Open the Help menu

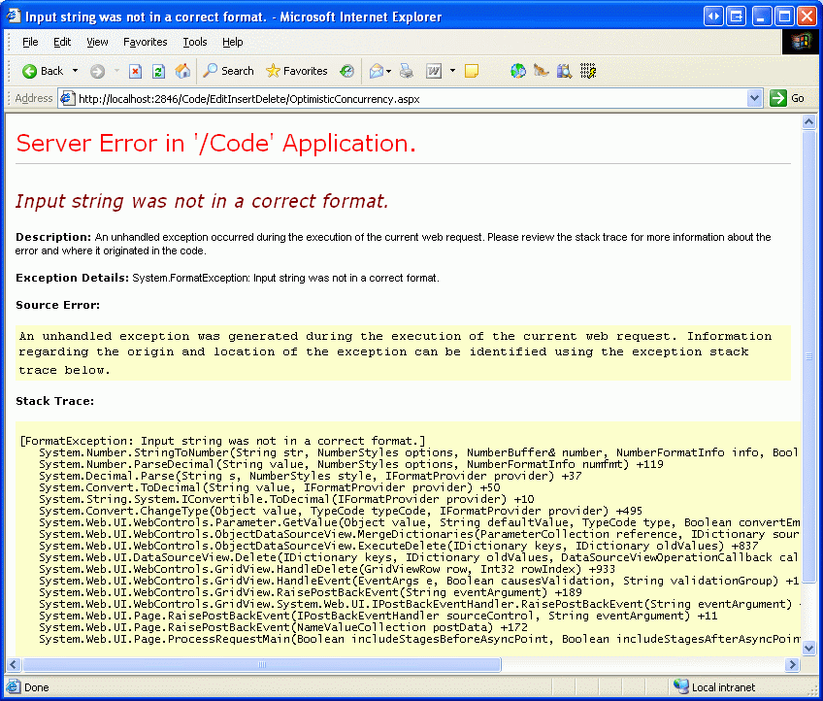click(x=233, y=42)
